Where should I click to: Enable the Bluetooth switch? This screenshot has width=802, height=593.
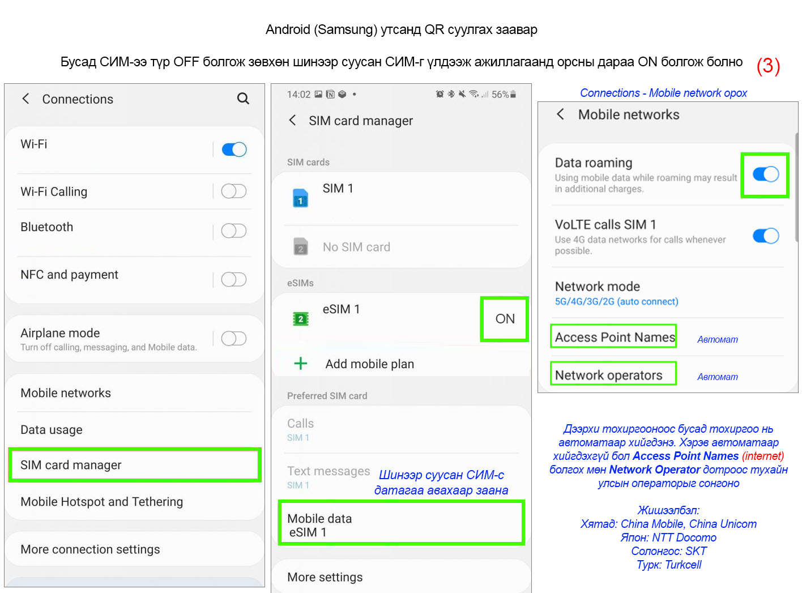click(233, 231)
